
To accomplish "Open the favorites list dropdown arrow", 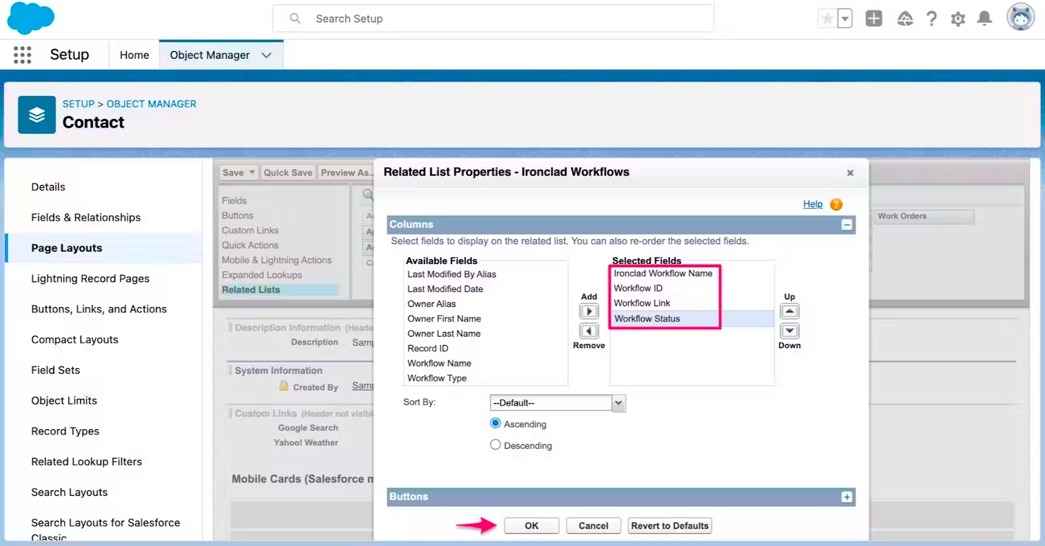I will (x=844, y=18).
